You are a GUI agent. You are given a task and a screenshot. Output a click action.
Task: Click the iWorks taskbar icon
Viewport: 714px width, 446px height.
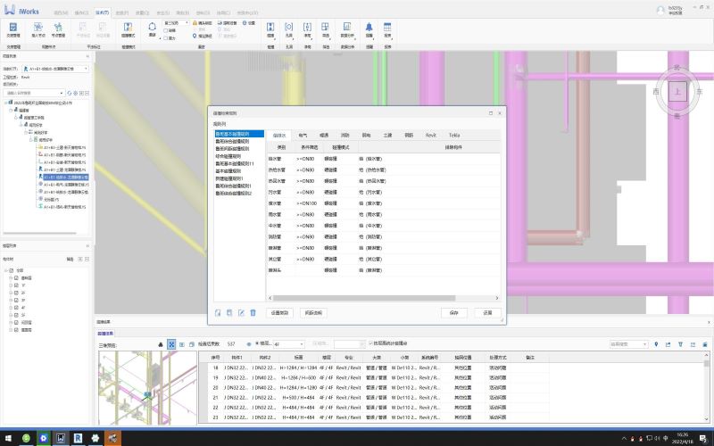(x=61, y=438)
